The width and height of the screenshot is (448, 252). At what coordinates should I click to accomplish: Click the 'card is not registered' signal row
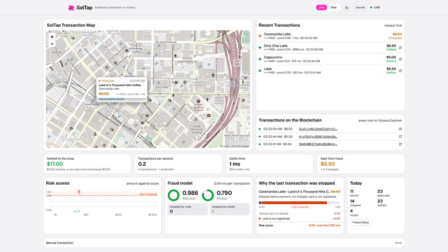300,219
